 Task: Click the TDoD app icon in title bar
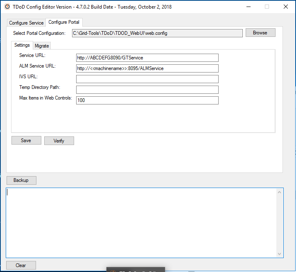[7, 7]
